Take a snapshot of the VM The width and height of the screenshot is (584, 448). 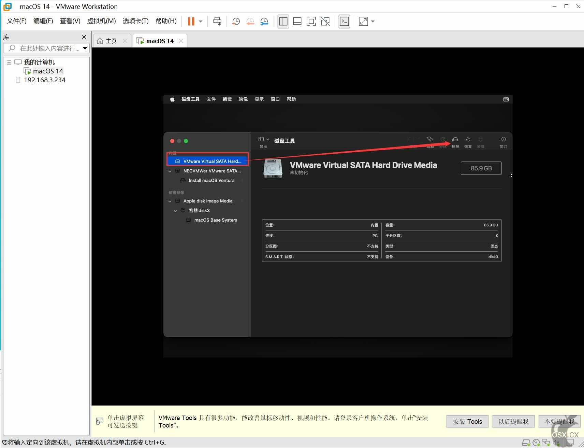pos(236,22)
